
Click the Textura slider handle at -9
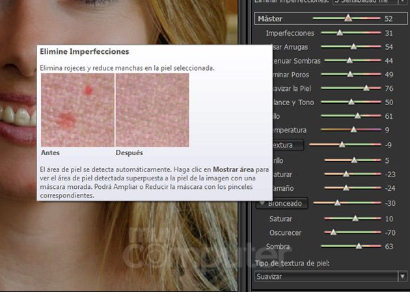pos(342,145)
